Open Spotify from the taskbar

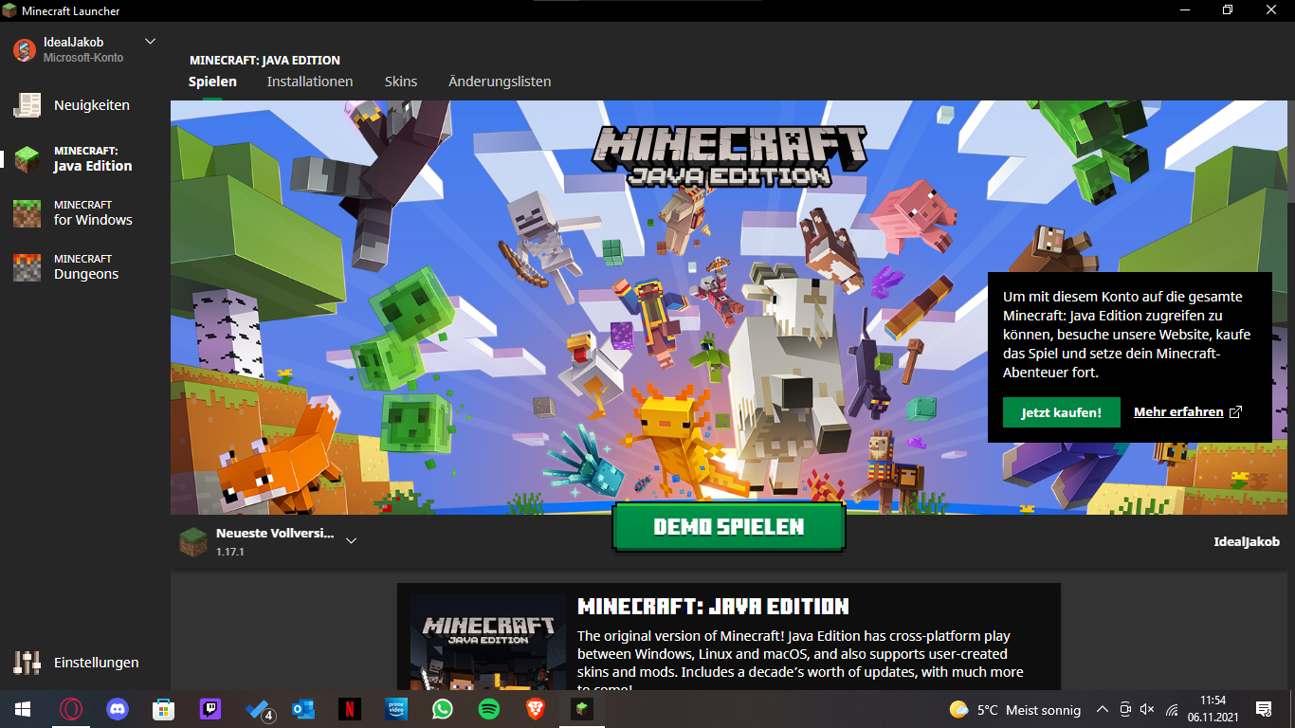pyautogui.click(x=489, y=709)
